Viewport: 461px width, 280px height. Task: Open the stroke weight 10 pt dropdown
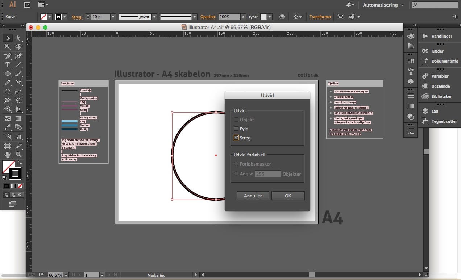[113, 17]
